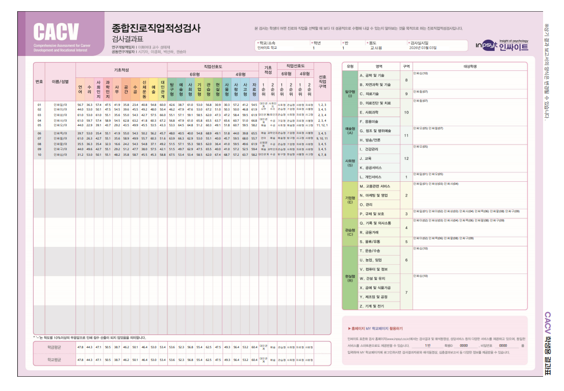Click the 대인관계 column header
This screenshot has width=564, height=391.
[x=163, y=90]
